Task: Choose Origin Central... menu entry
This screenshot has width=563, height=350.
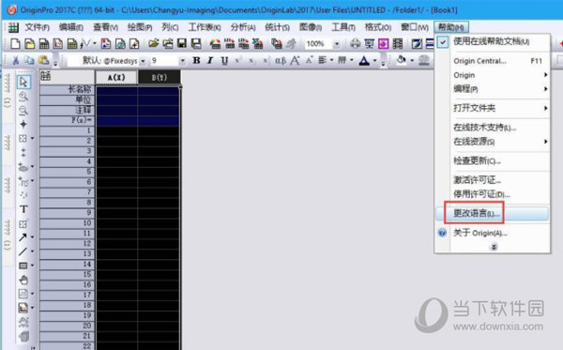Action: tap(493, 61)
